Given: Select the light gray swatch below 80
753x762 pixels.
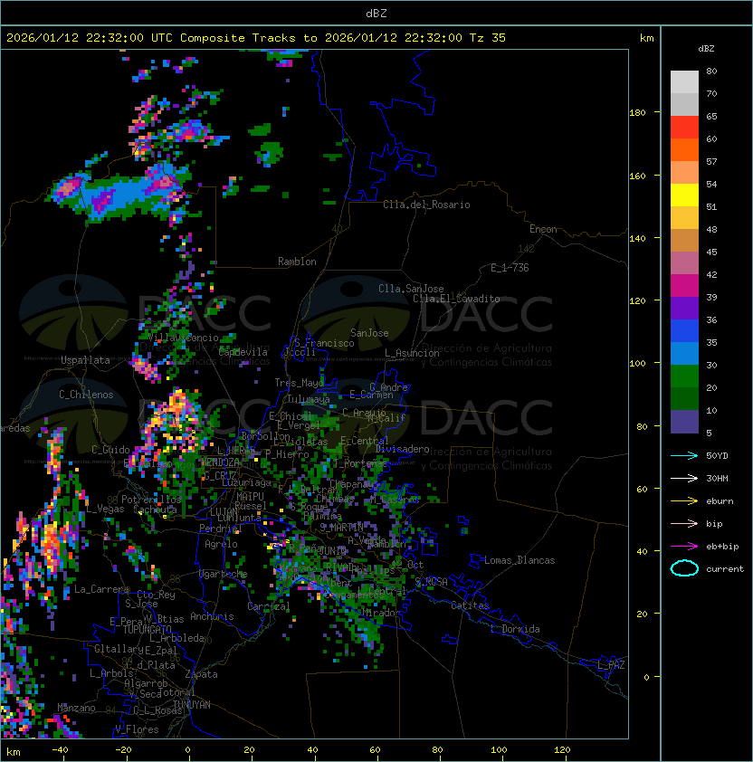Looking at the screenshot, I should pyautogui.click(x=684, y=82).
